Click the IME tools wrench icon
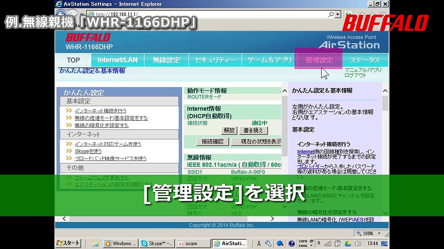Screen dimensions: 444x249 [x=268, y=243]
